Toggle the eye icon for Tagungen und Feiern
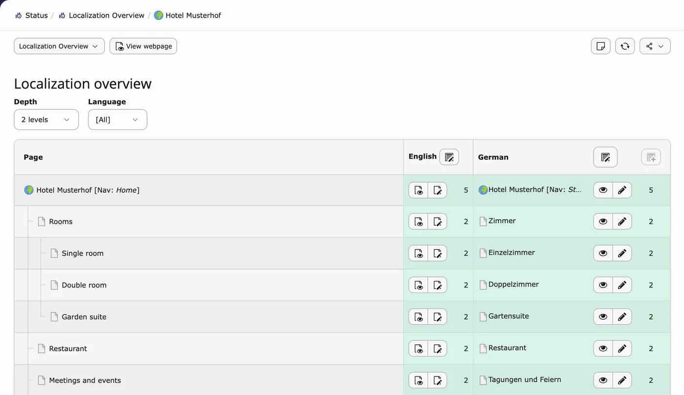The height and width of the screenshot is (395, 684). 603,380
